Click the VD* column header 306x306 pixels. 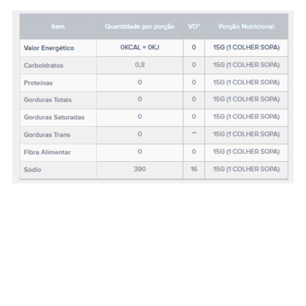(194, 26)
